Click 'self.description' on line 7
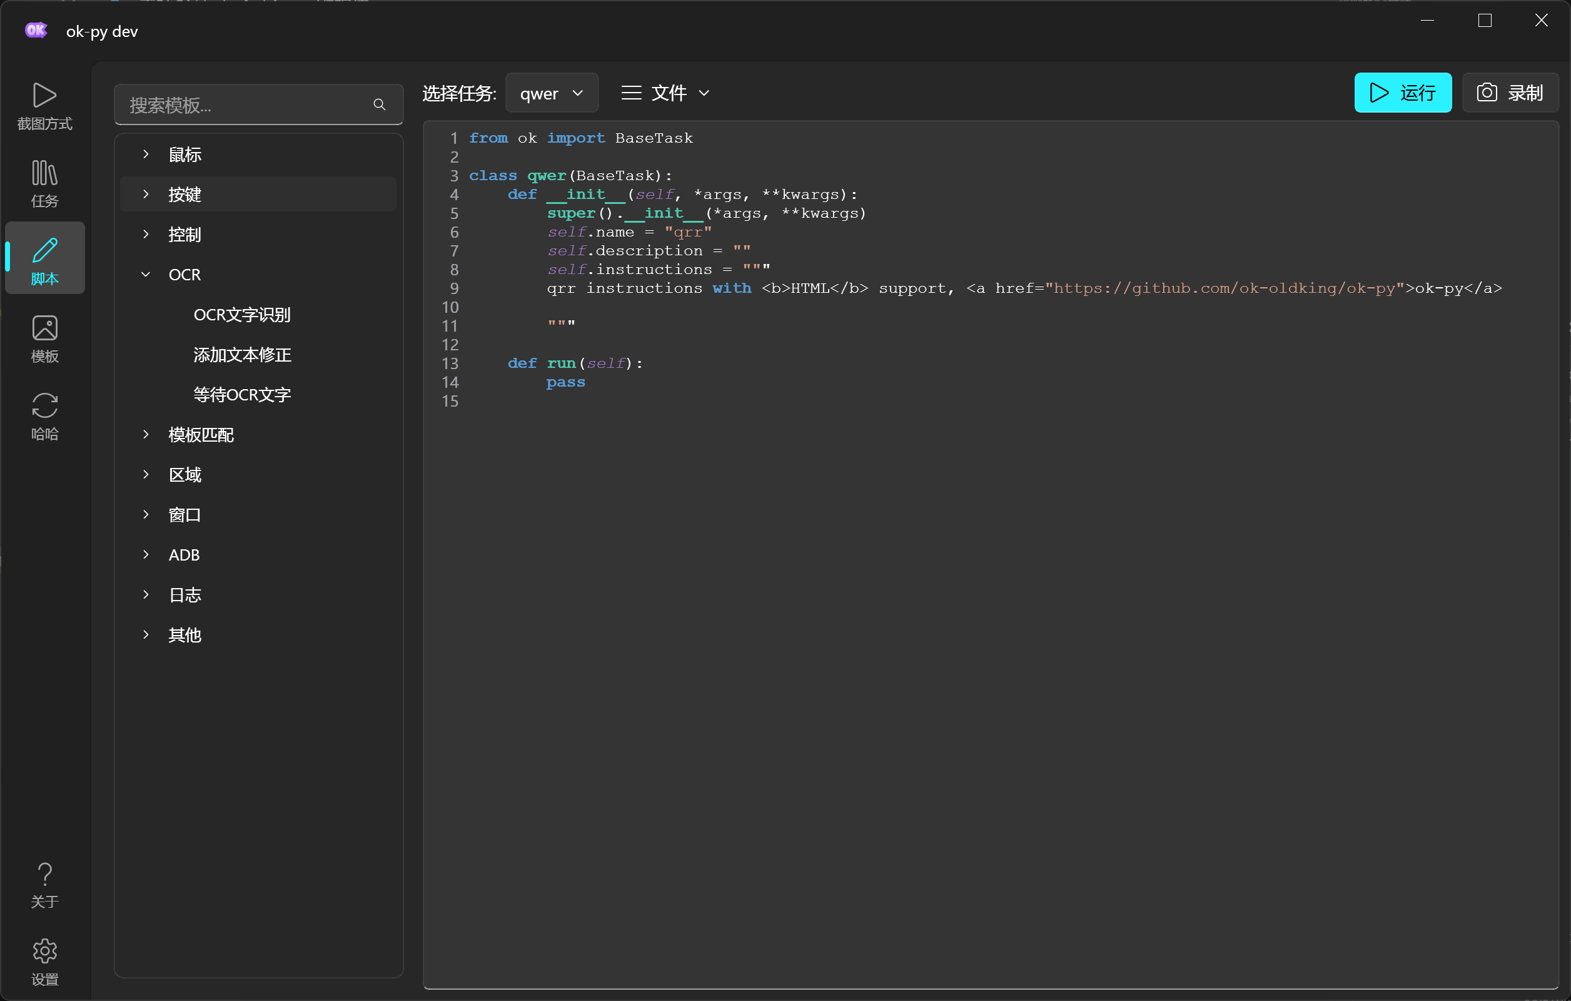 pyautogui.click(x=625, y=251)
